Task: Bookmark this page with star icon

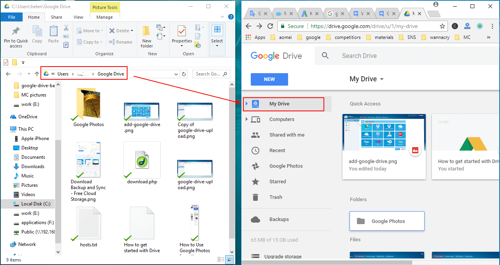Action: (442, 26)
